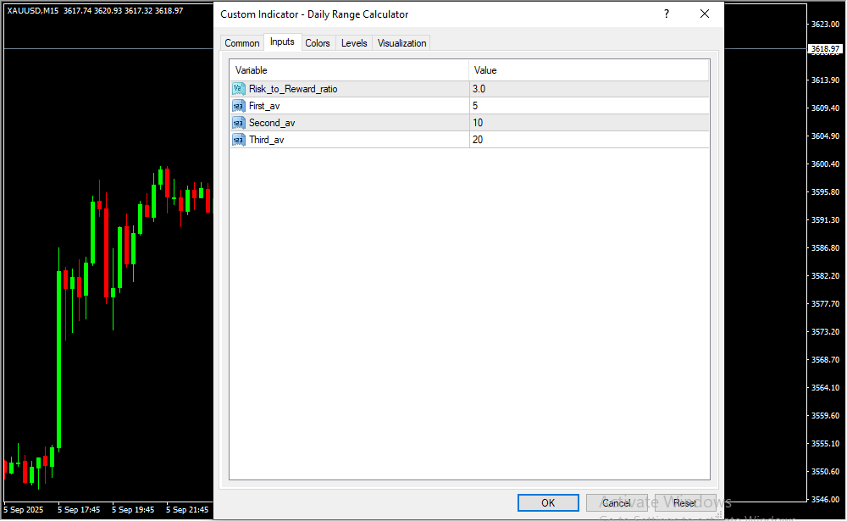Cancel the indicator settings dialog
Image resolution: width=847 pixels, height=521 pixels.
point(617,503)
